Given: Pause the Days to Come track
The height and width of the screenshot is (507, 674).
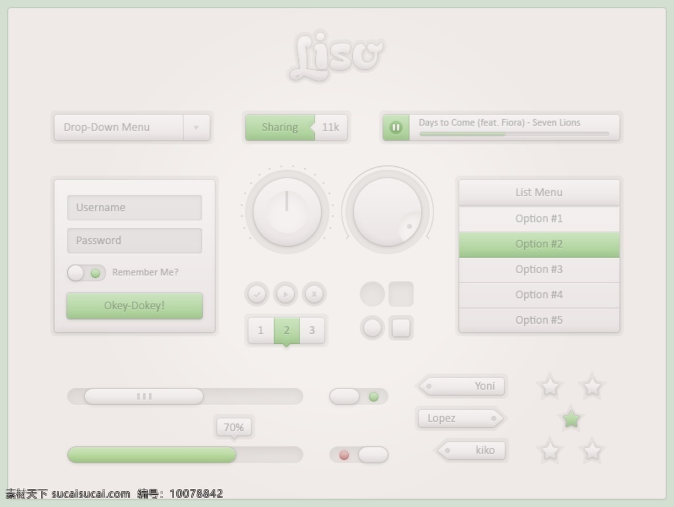Looking at the screenshot, I should coord(396,128).
